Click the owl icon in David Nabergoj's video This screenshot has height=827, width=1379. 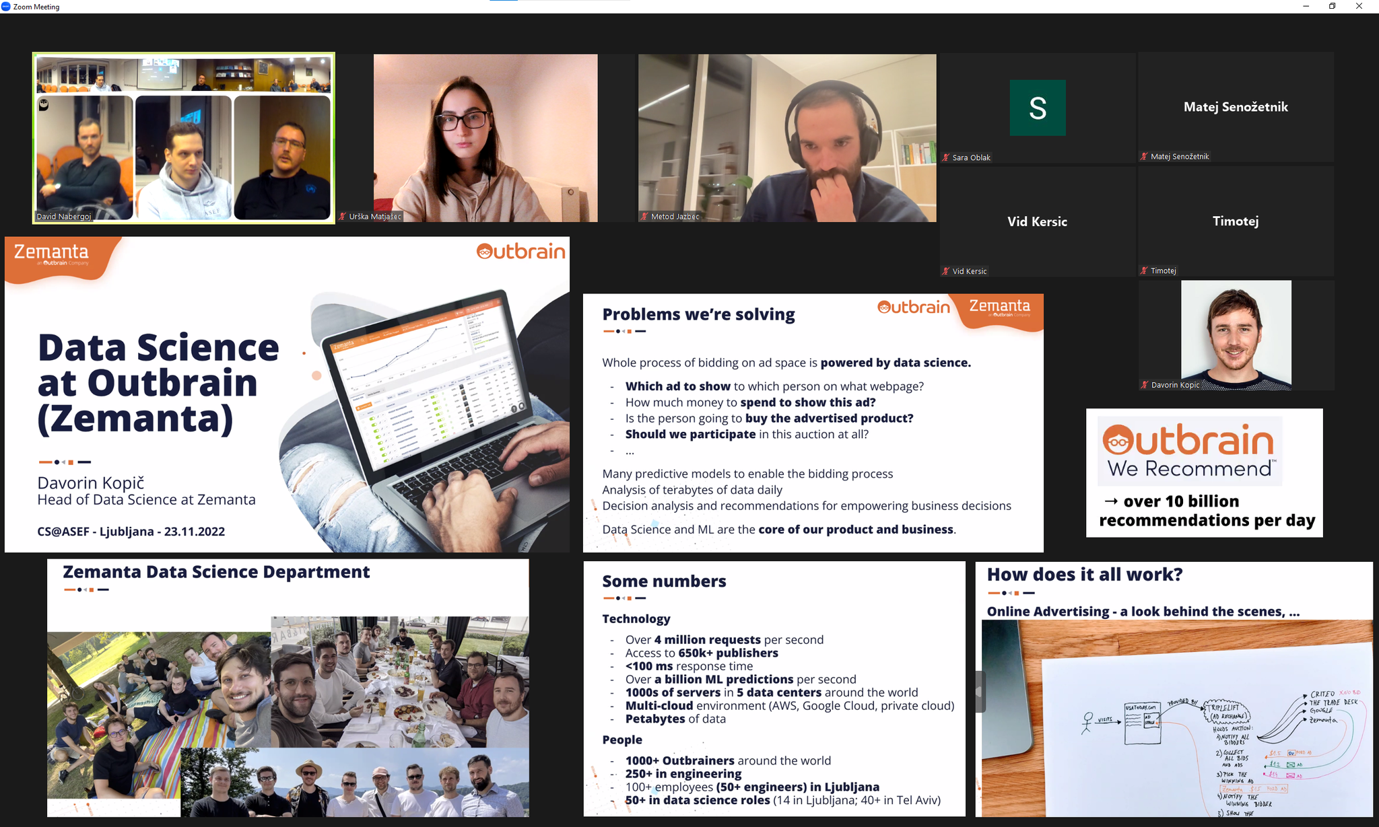(44, 104)
